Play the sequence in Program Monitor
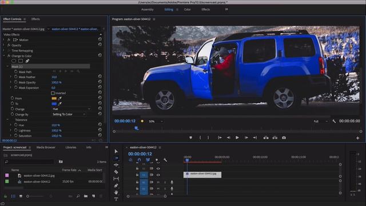This screenshot has width=366, height=206. 237,138
